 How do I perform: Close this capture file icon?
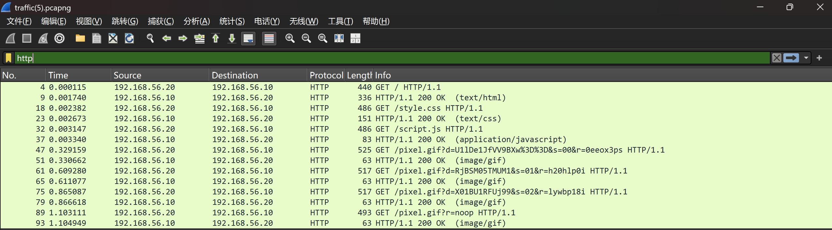click(x=113, y=39)
